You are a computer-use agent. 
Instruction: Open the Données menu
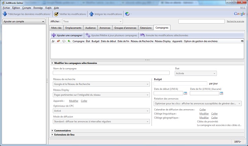point(38,8)
